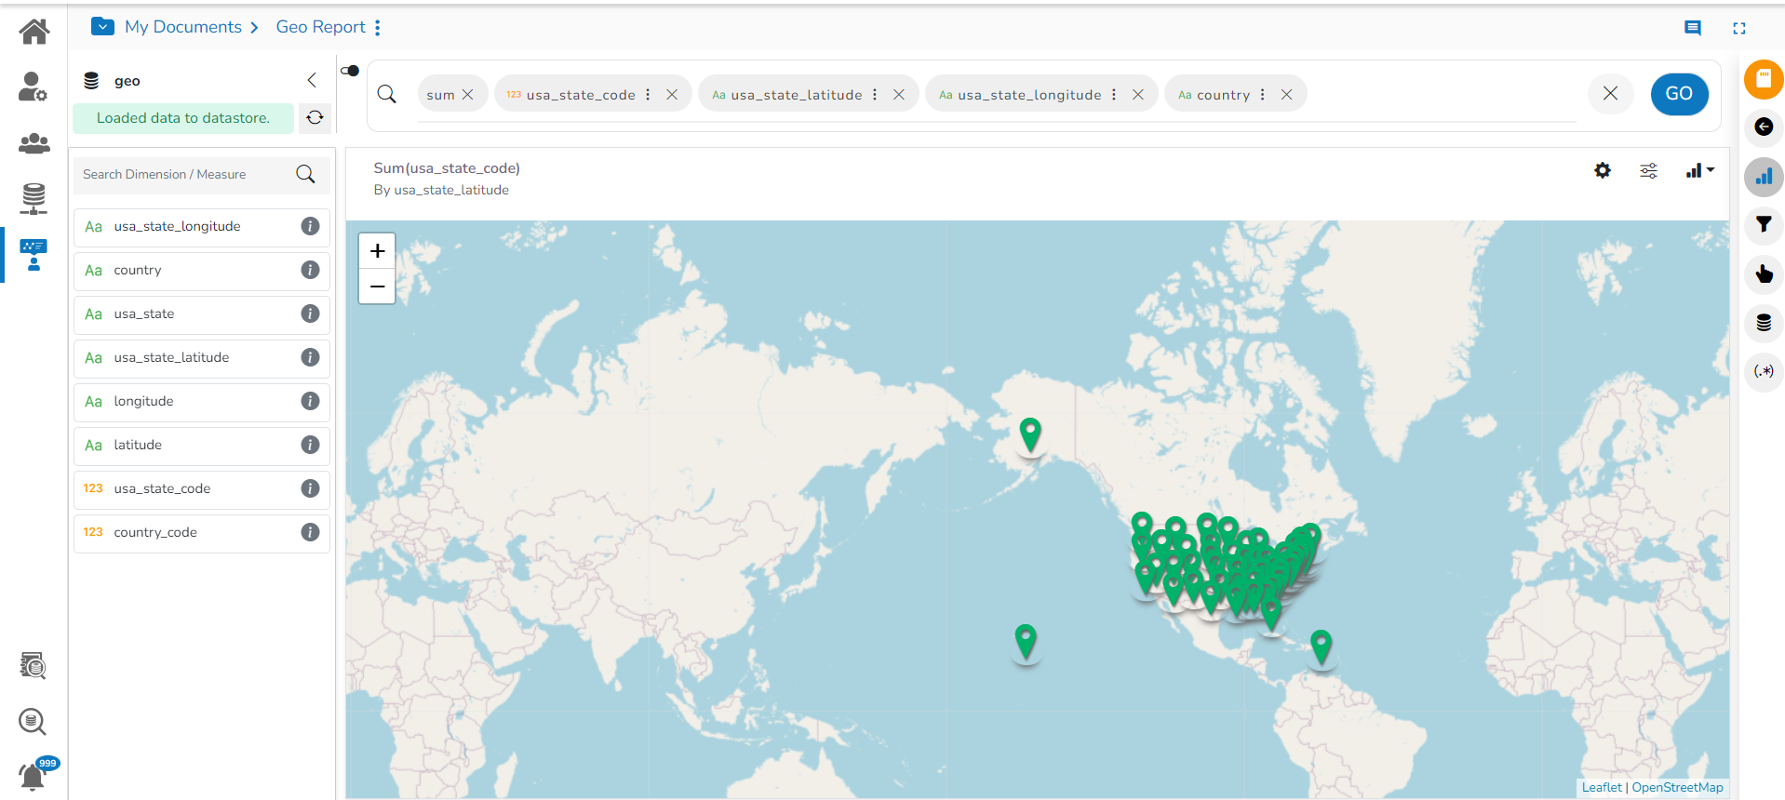
Task: Collapse the geo datastore panel
Action: click(312, 80)
